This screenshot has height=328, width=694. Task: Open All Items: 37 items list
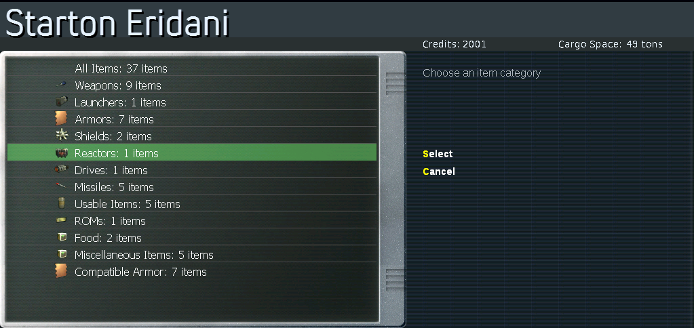coord(192,68)
